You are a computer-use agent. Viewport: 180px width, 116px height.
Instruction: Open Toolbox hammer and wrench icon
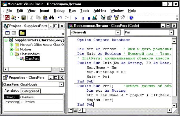123,18
